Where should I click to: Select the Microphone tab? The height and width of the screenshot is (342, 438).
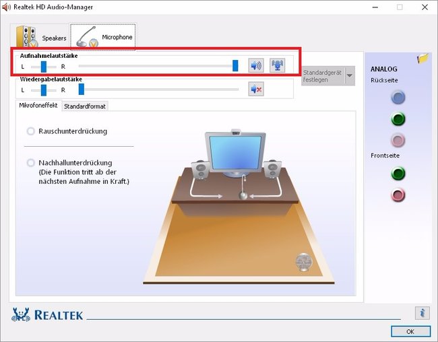(103, 36)
